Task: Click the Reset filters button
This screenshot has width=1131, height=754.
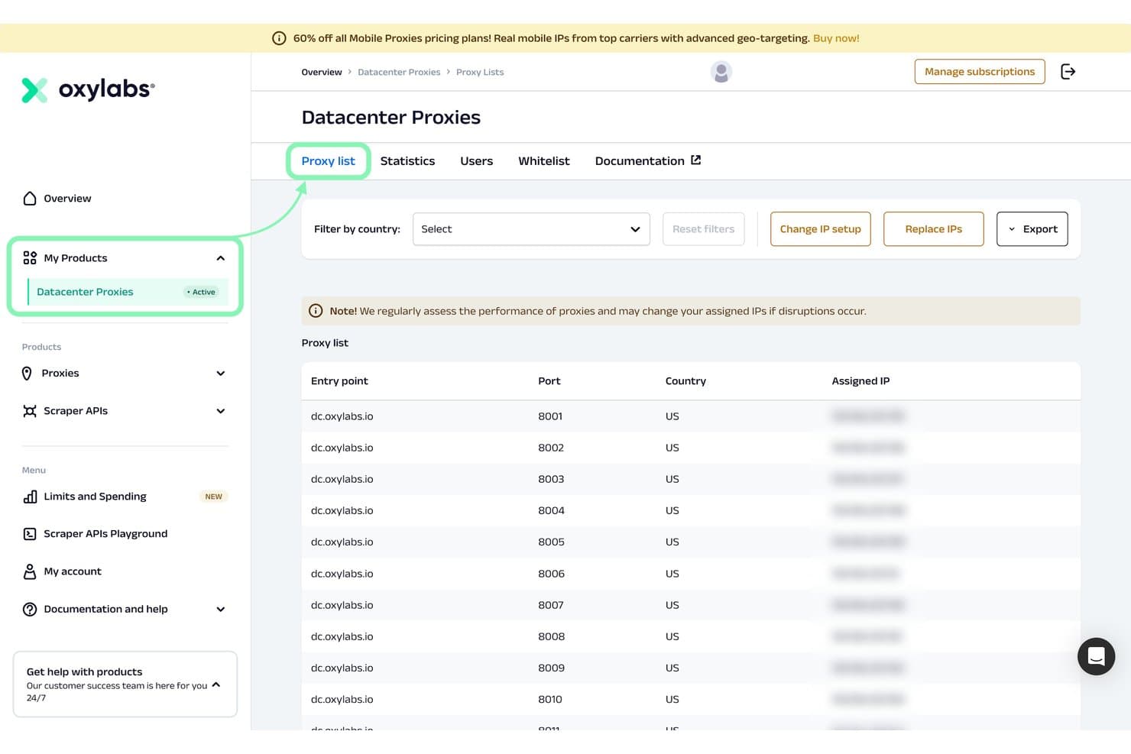Action: tap(703, 229)
